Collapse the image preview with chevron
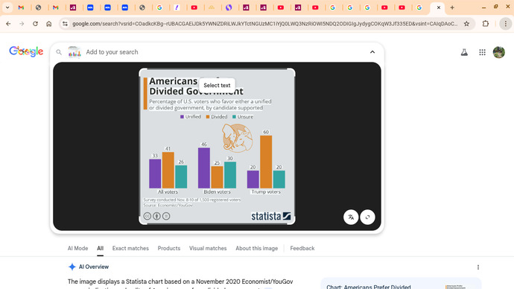 coord(372,52)
